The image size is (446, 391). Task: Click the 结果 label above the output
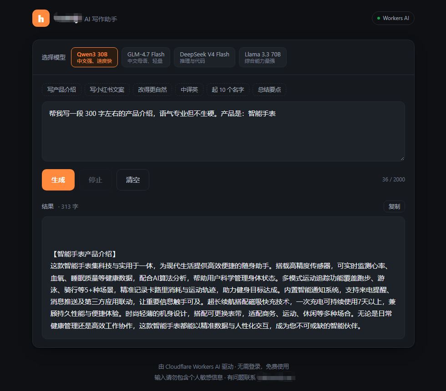point(48,206)
